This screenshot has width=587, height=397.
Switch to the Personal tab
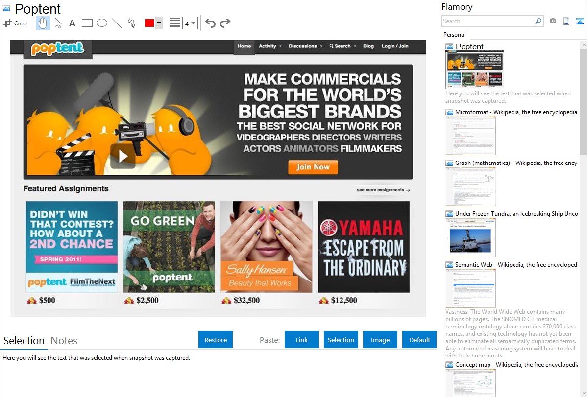[455, 35]
